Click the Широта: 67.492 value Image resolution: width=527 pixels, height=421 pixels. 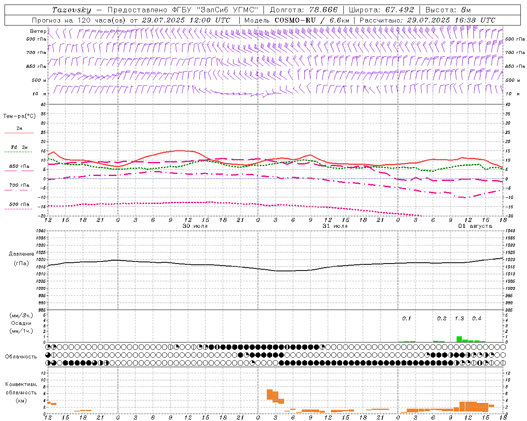[x=381, y=10]
